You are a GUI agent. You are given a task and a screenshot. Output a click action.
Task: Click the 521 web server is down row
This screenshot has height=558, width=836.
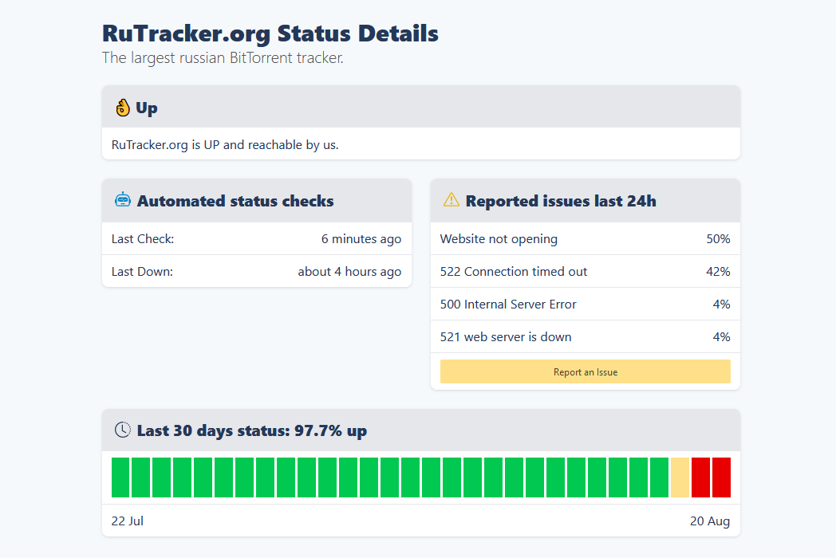585,337
